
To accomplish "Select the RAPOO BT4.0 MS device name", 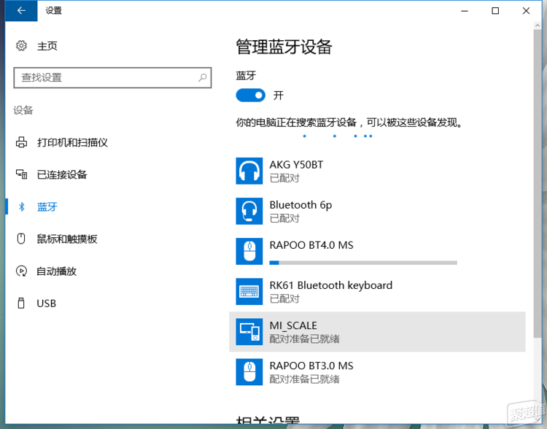I will [x=311, y=245].
